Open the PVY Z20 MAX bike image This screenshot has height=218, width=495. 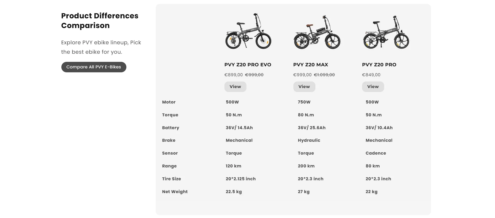point(317,32)
